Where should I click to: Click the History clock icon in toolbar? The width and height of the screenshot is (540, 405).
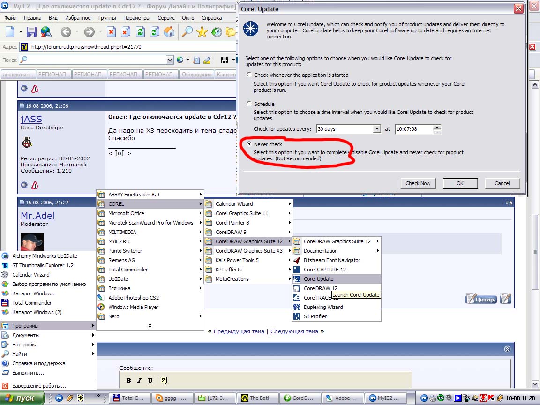[216, 32]
